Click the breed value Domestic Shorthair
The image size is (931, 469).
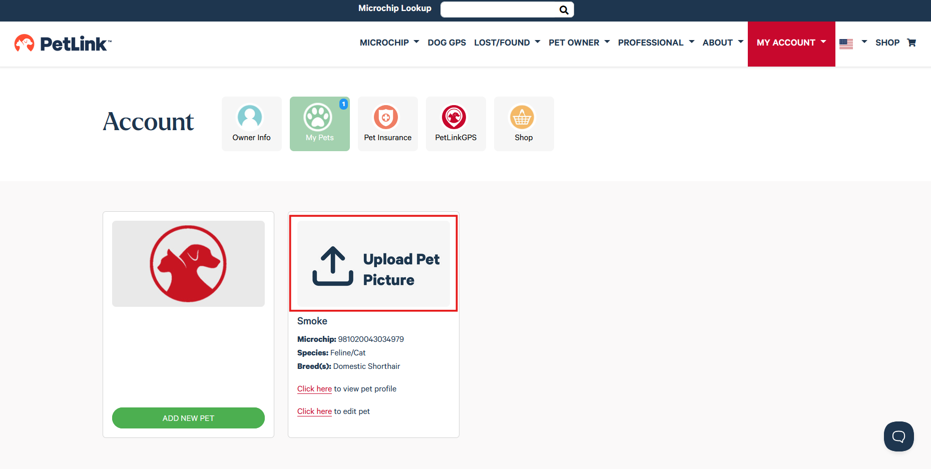tap(366, 366)
